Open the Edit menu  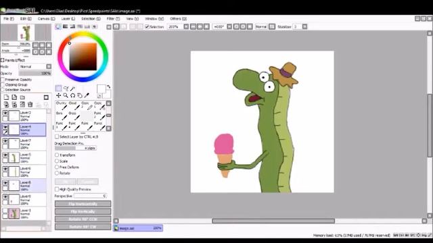26,19
